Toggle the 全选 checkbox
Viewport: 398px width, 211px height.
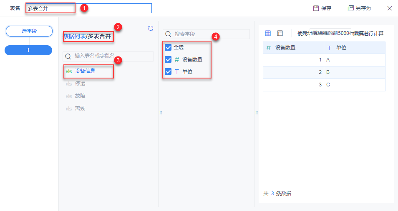coord(169,47)
